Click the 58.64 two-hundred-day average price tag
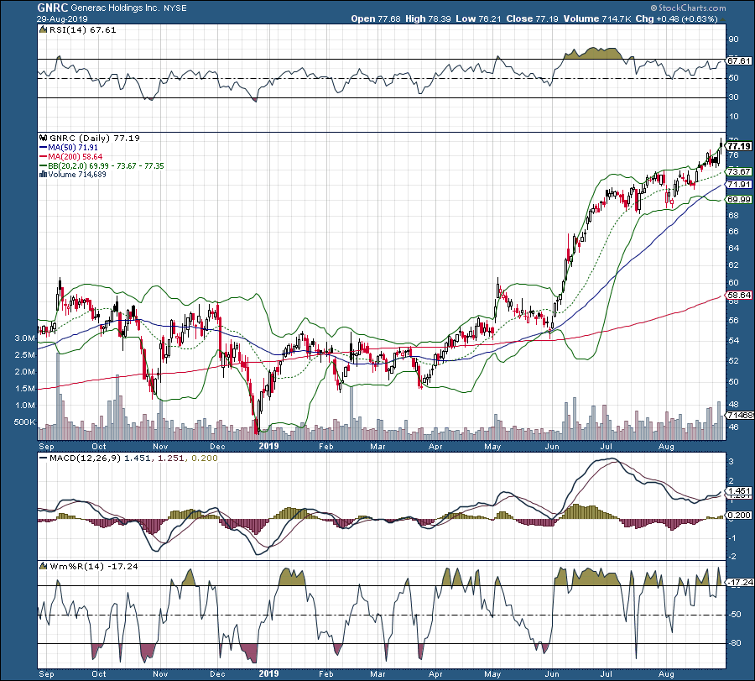 [x=739, y=295]
